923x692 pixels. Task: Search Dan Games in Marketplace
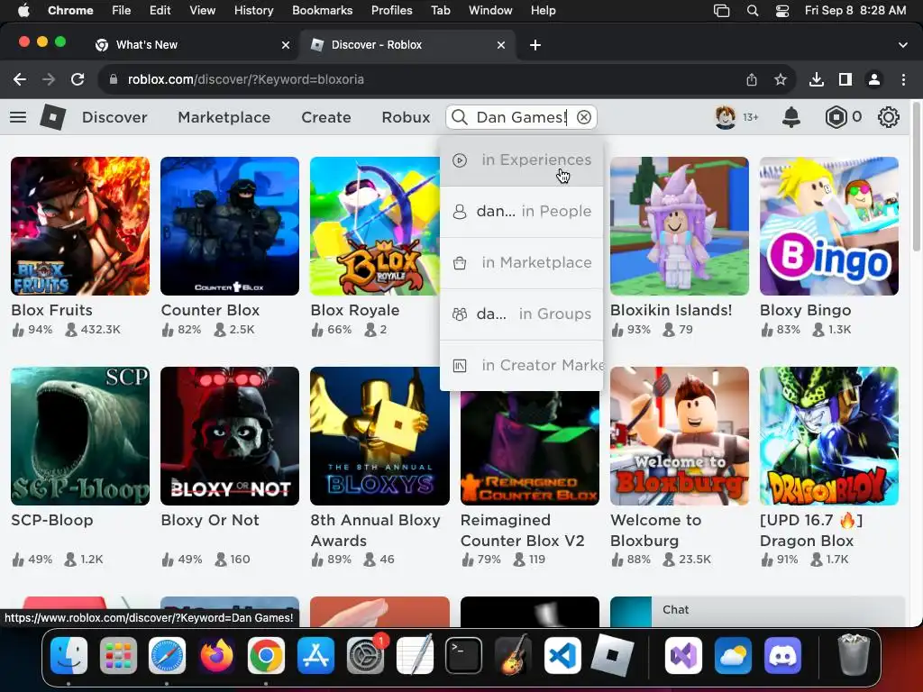pyautogui.click(x=522, y=263)
